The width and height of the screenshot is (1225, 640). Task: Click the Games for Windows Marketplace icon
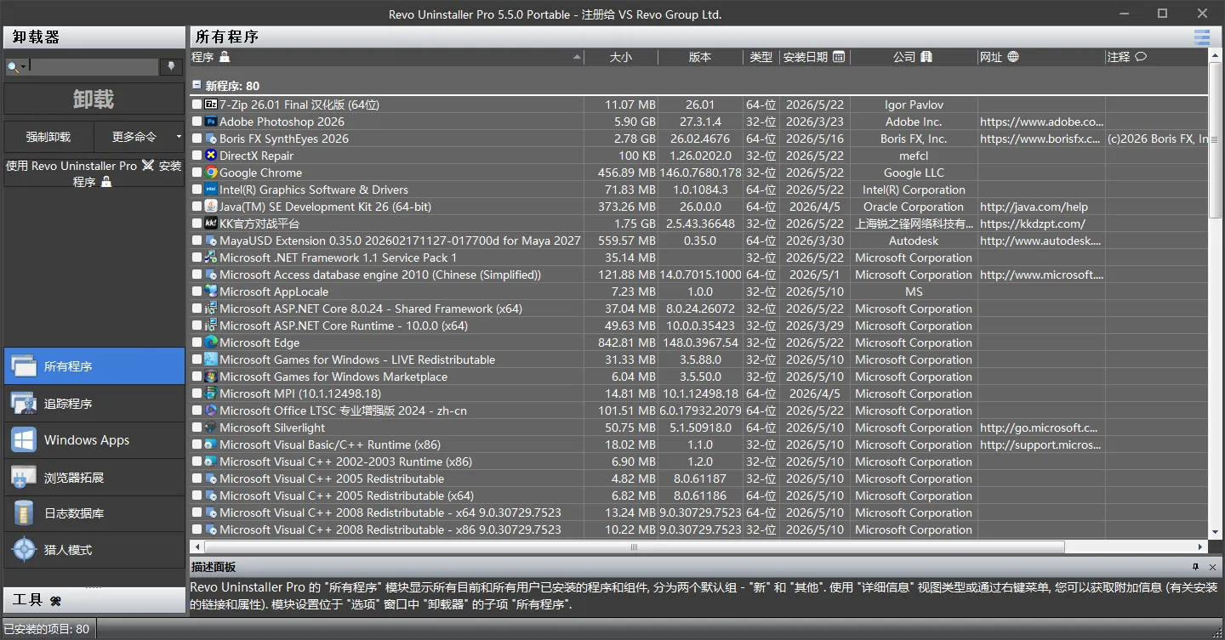211,377
